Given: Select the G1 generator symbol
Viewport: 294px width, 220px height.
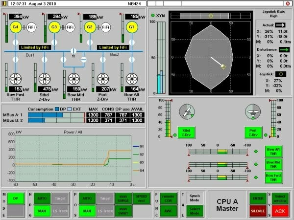Looking at the screenshot, I should coord(131,27).
